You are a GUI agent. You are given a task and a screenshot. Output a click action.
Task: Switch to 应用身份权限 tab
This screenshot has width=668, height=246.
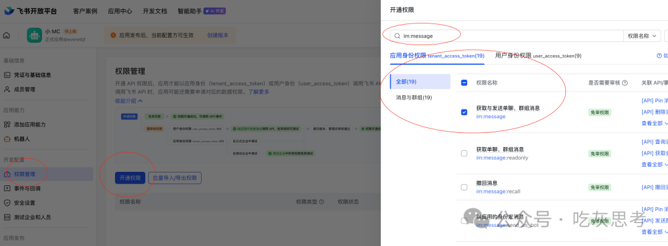[437, 56]
